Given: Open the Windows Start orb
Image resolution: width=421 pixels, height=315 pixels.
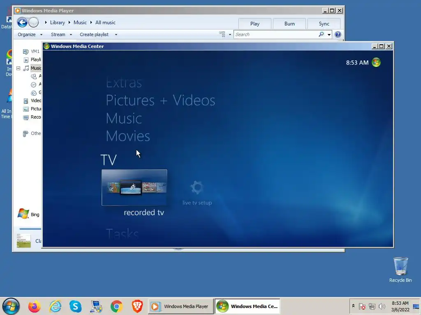Looking at the screenshot, I should [11, 306].
